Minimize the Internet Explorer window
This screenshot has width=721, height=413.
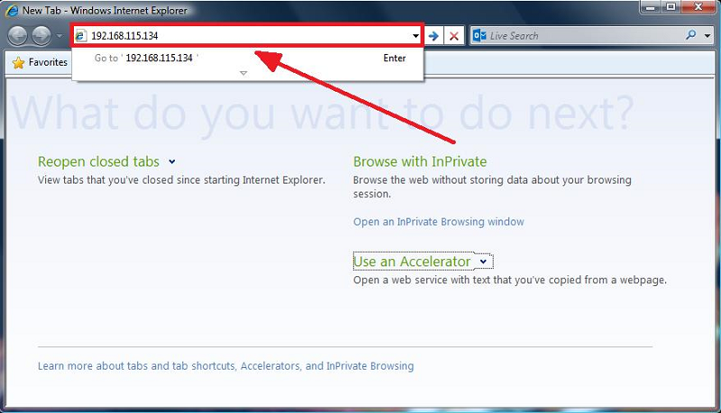[x=651, y=7]
